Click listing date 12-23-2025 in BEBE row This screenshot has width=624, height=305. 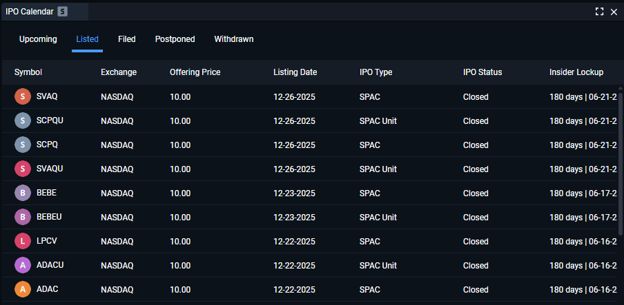295,193
